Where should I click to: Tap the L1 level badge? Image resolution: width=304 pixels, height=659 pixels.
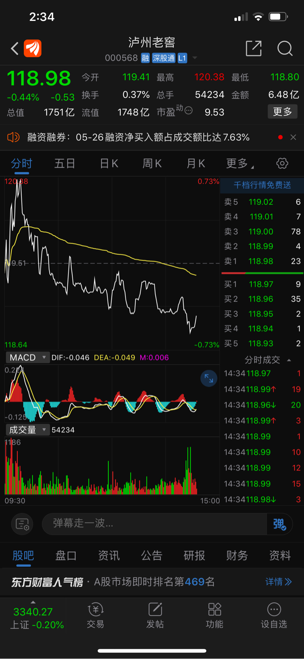[x=182, y=58]
